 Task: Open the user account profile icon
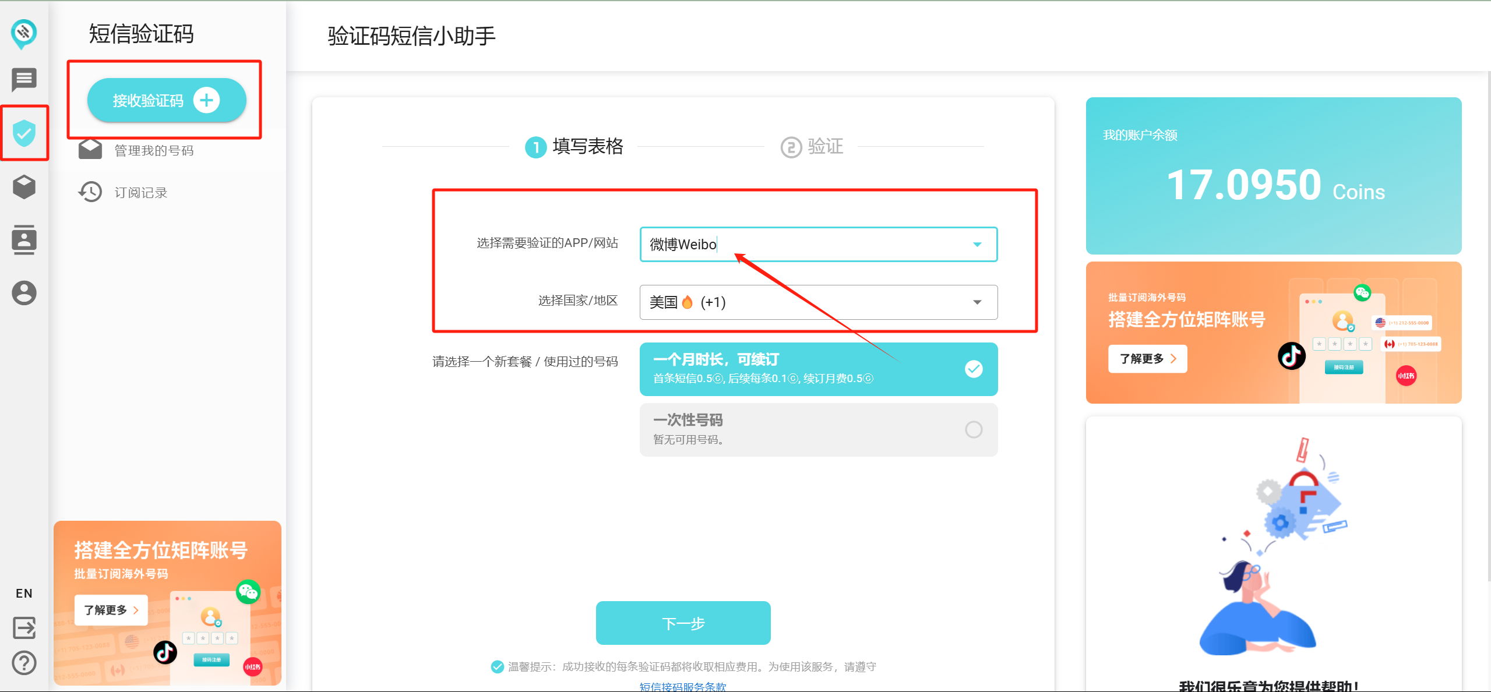coord(24,293)
